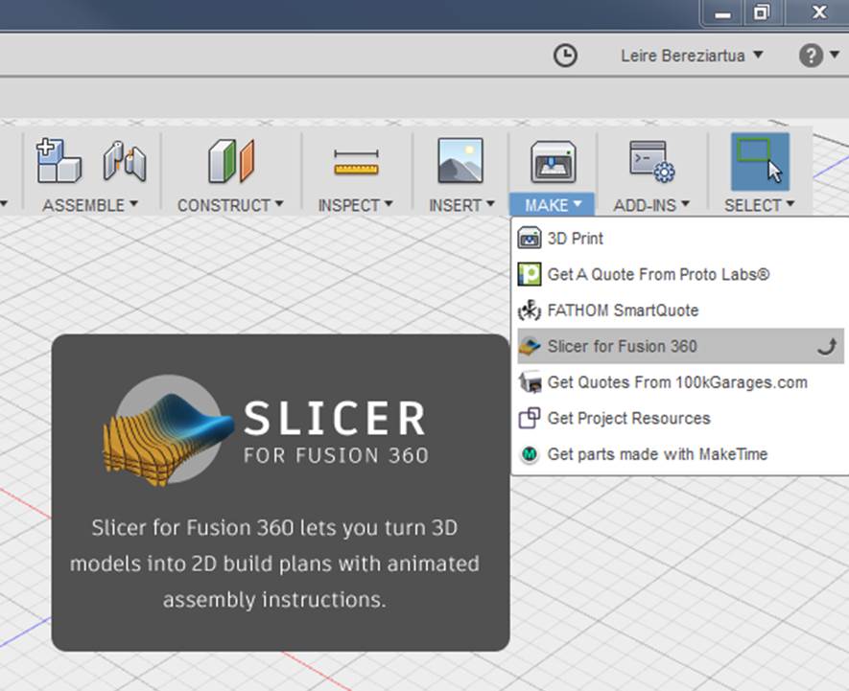The width and height of the screenshot is (849, 691).
Task: Click the FATHOM SmartQuote icon
Action: [529, 311]
